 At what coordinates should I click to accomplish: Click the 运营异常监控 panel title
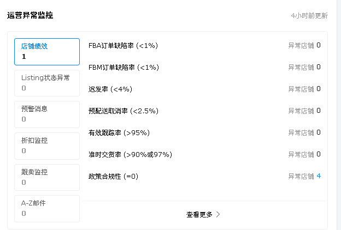point(30,15)
